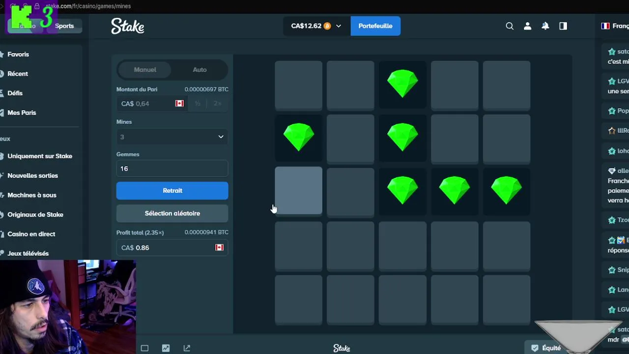629x354 pixels.
Task: Click the bet amount field CA$ 0,64
Action: coord(153,103)
